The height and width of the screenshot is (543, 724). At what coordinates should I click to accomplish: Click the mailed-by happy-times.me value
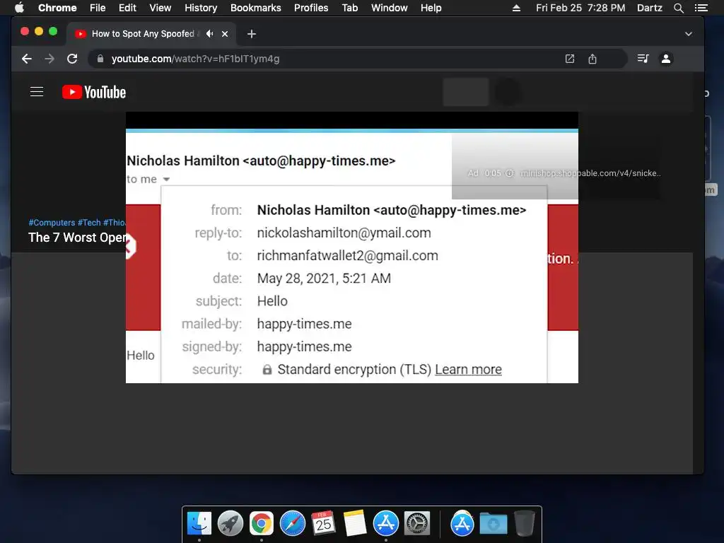(304, 324)
